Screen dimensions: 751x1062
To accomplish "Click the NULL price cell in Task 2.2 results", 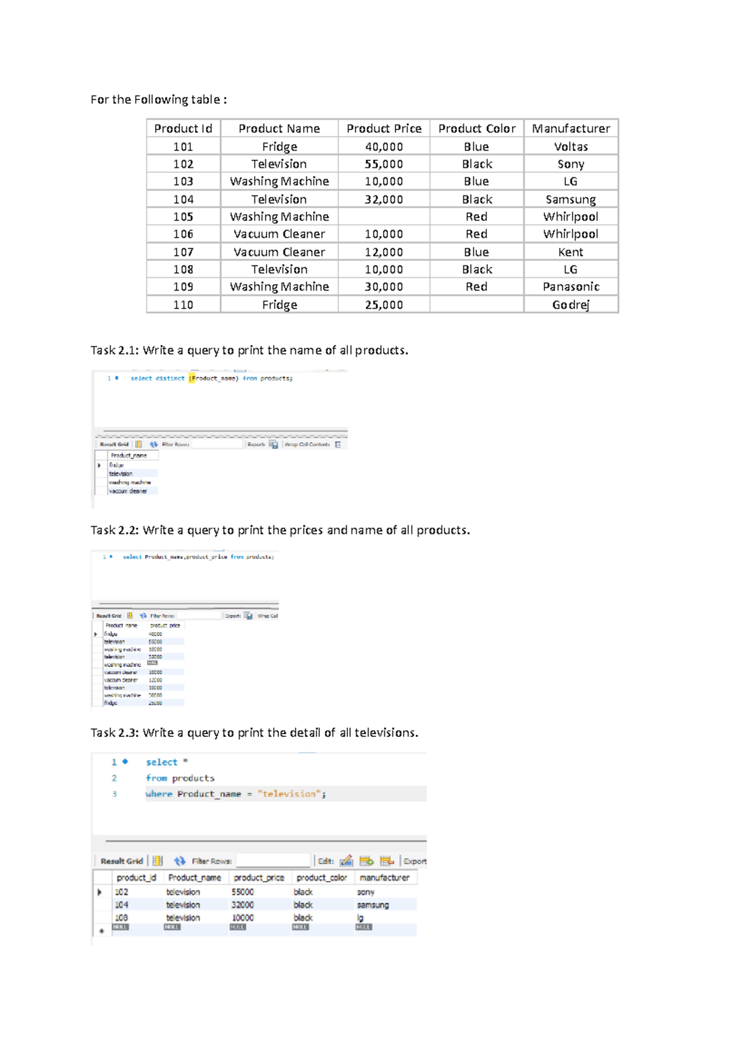I will tap(152, 663).
